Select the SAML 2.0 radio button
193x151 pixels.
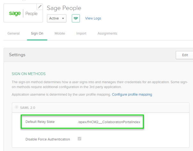click(16, 107)
